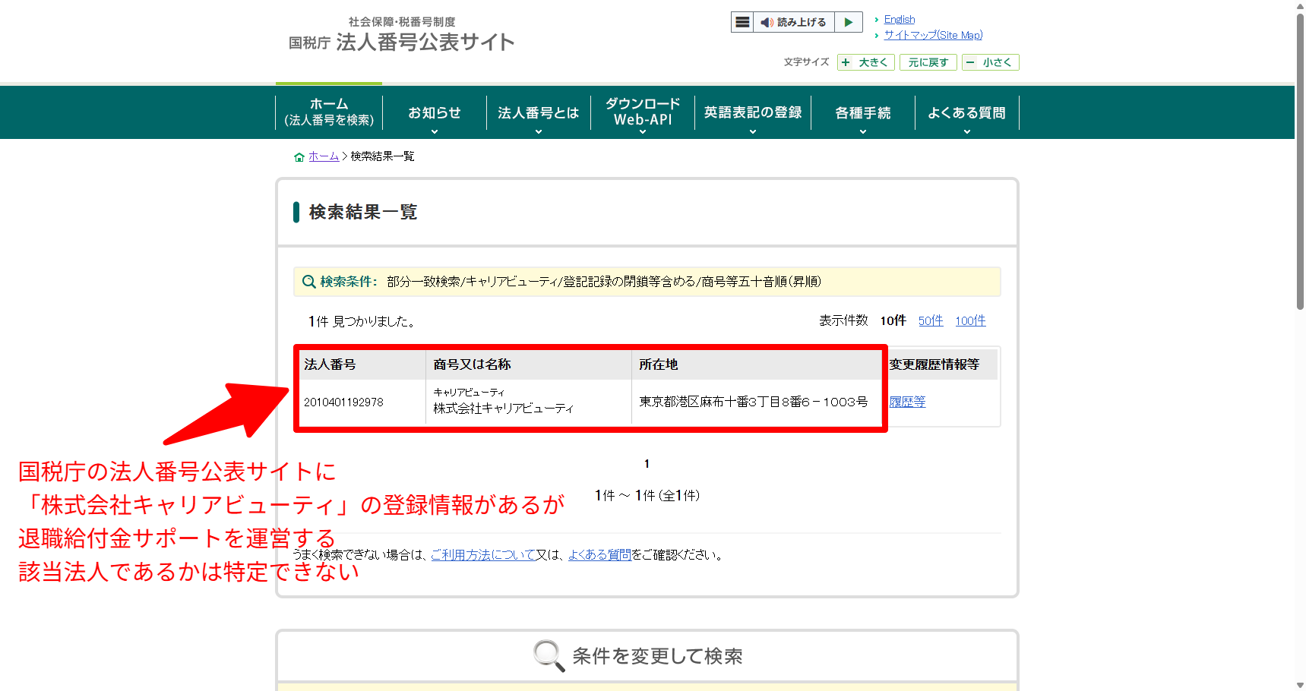The width and height of the screenshot is (1306, 691).
Task: Select the 10件 display count
Action: coord(893,320)
